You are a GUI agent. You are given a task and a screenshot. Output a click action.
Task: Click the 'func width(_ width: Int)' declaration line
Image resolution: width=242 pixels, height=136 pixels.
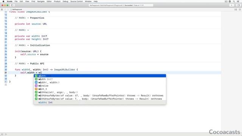pyautogui.click(x=46, y=70)
